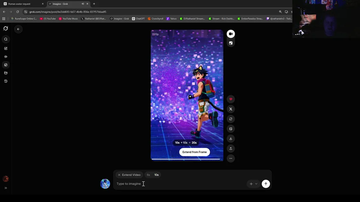The height and width of the screenshot is (202, 360).
Task: Add an attachment with the plus icon
Action: click(251, 184)
